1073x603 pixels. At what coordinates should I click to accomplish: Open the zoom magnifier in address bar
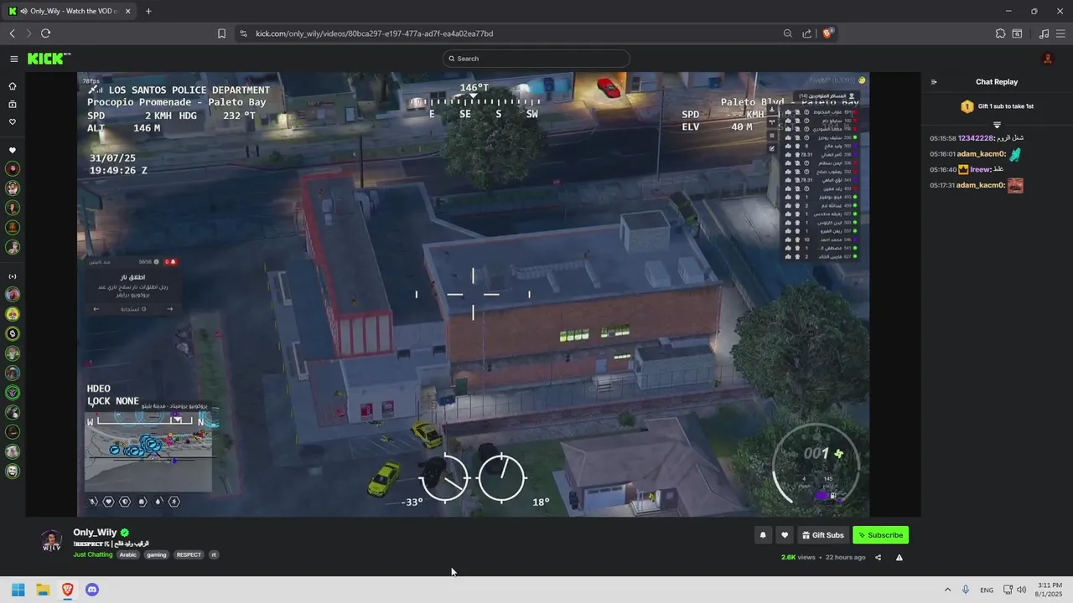[x=788, y=33]
